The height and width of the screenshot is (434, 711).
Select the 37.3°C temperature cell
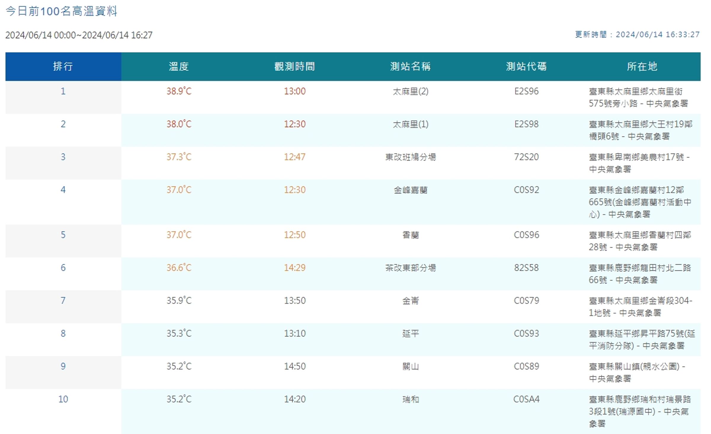[x=179, y=157]
